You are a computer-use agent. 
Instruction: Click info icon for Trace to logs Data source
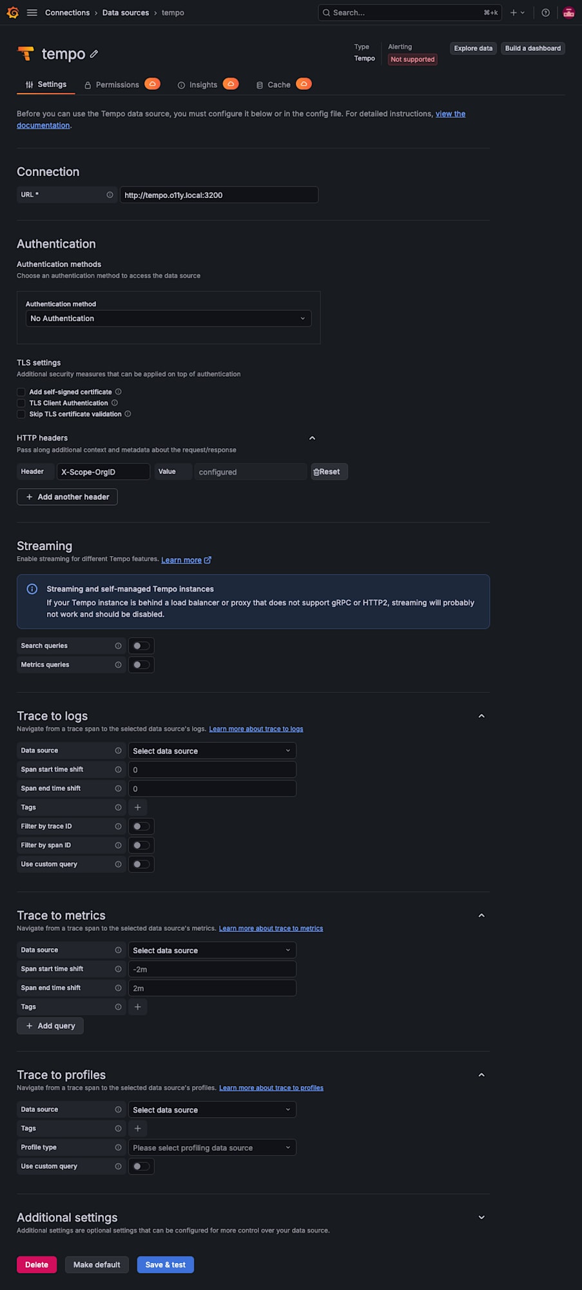coord(118,750)
